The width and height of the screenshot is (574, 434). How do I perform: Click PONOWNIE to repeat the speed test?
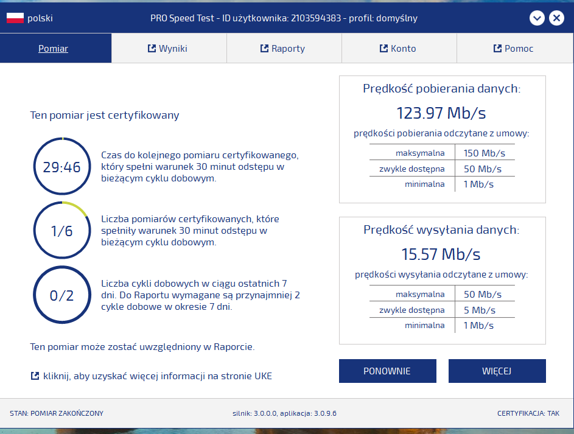pyautogui.click(x=387, y=371)
